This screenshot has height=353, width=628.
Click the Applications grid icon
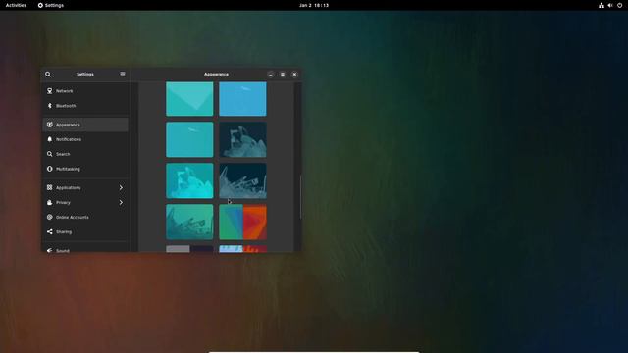pyautogui.click(x=50, y=187)
